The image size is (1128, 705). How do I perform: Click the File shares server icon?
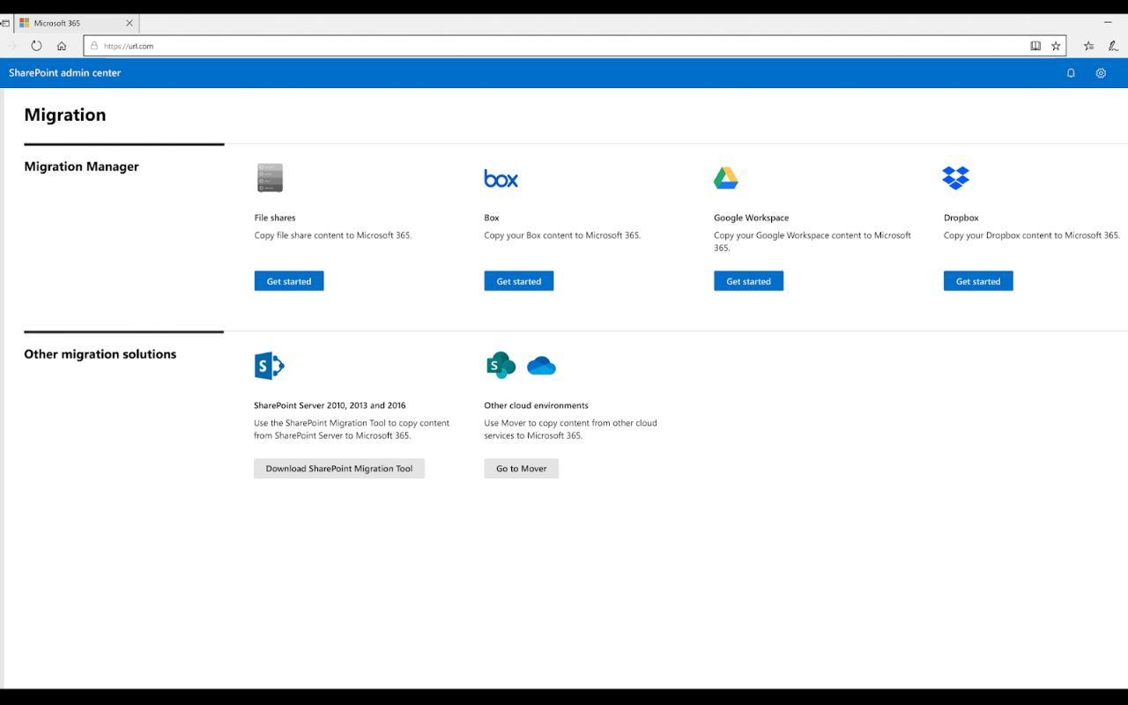(270, 178)
